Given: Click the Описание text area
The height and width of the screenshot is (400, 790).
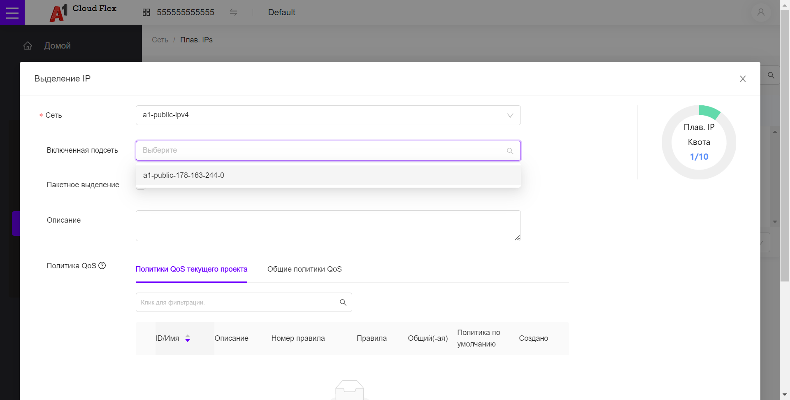Looking at the screenshot, I should [x=328, y=226].
